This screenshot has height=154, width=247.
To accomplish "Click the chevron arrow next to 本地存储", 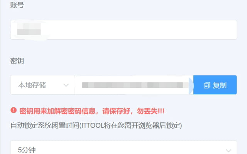I will tap(66, 85).
